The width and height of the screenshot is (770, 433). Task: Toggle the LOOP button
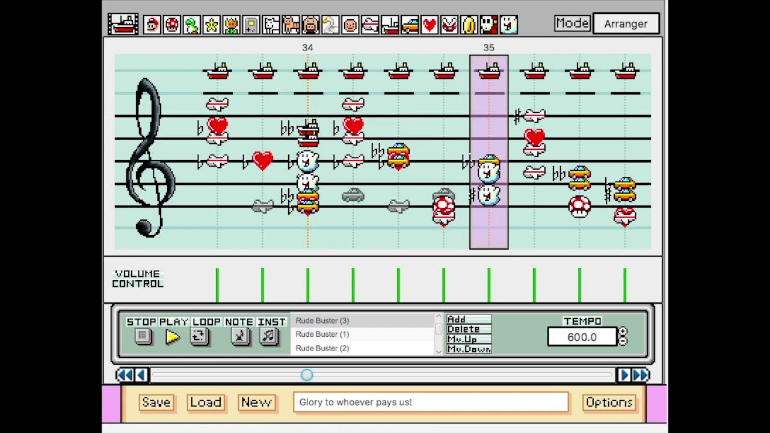(199, 336)
